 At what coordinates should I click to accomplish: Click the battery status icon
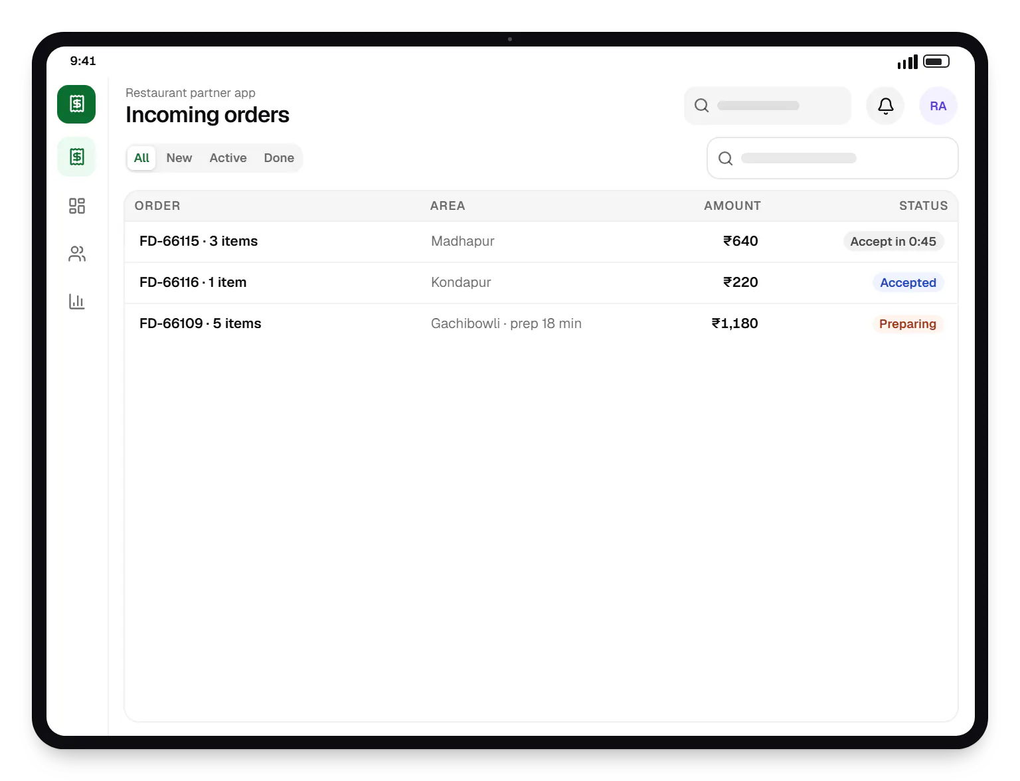point(936,62)
